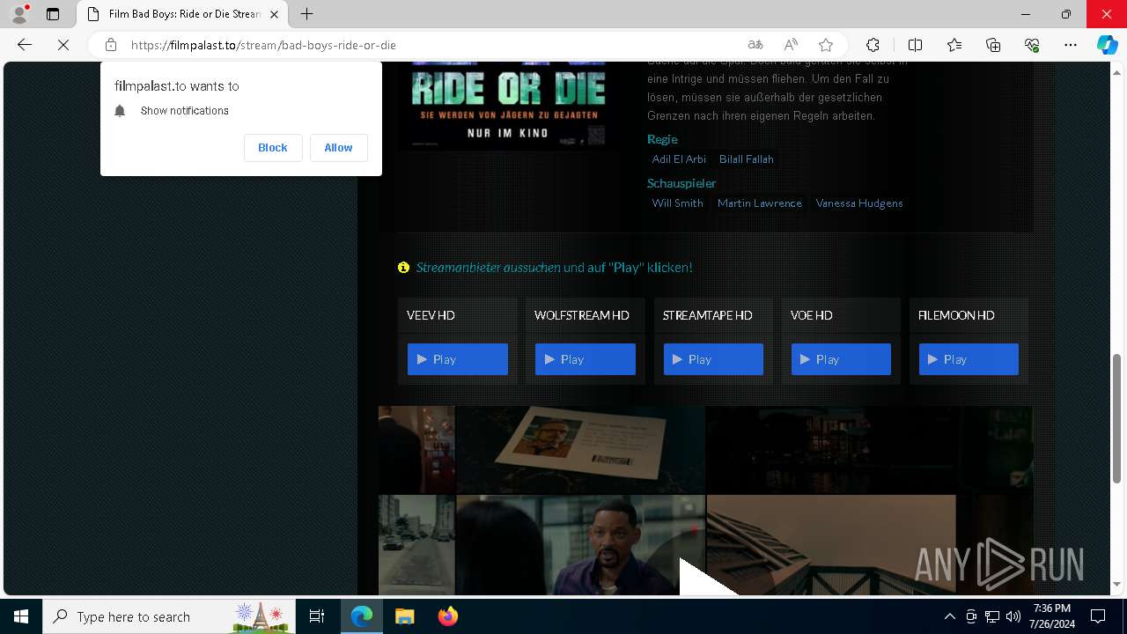Open director Adil El Arbi link
1127x634 pixels.
pos(679,159)
